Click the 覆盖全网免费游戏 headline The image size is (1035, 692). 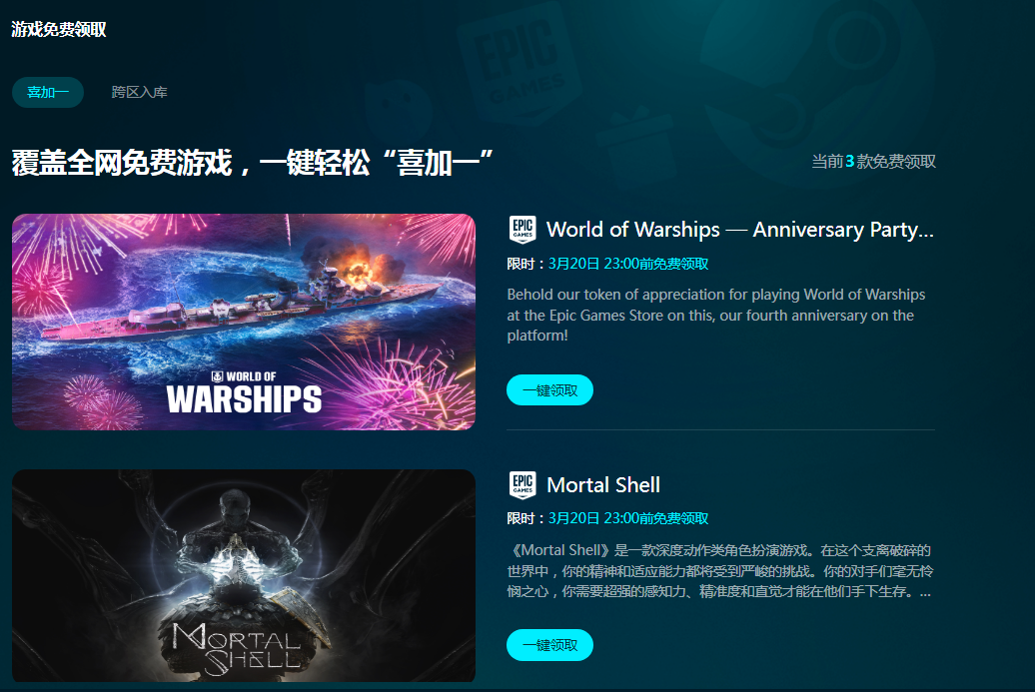tap(252, 163)
